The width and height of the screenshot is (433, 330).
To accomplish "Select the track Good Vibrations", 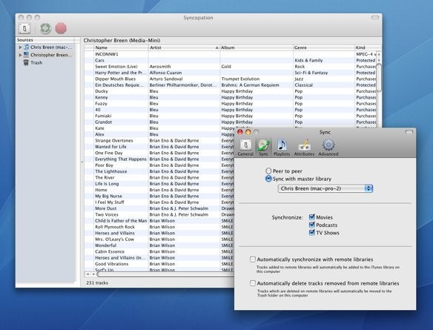I will pyautogui.click(x=111, y=264).
